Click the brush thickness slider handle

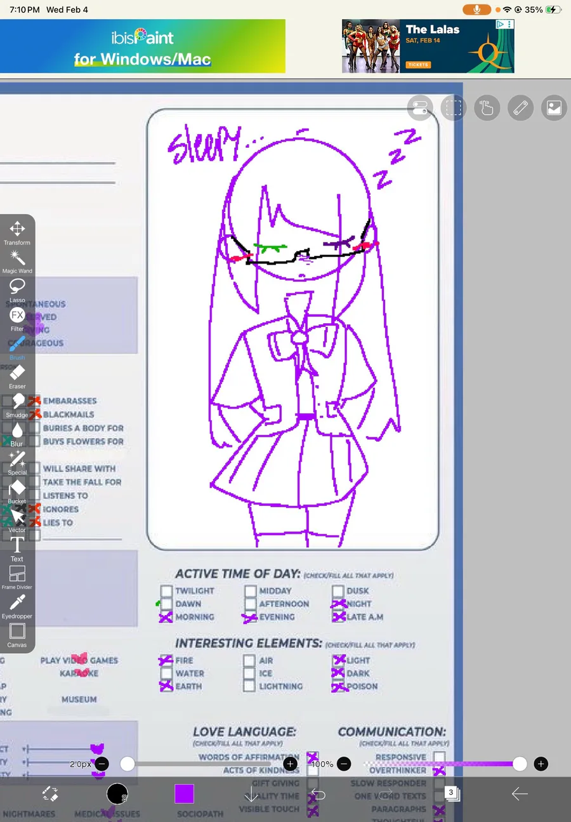click(128, 764)
